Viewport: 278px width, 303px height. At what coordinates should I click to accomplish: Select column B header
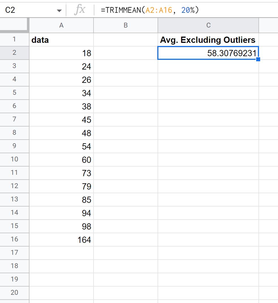126,25
